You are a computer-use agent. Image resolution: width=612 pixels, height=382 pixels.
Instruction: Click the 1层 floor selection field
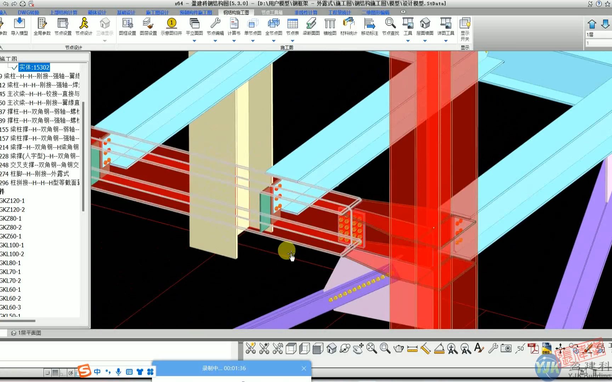pos(599,34)
